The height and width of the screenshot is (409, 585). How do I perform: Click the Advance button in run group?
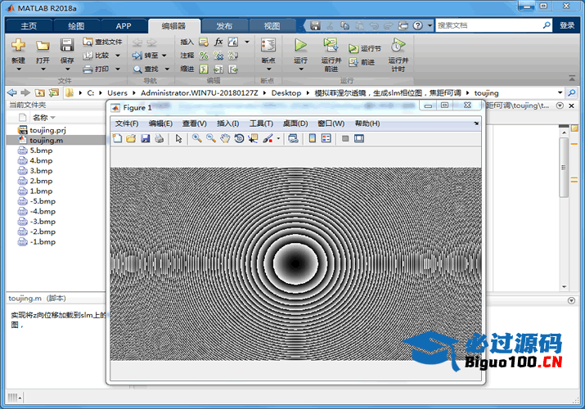[362, 62]
